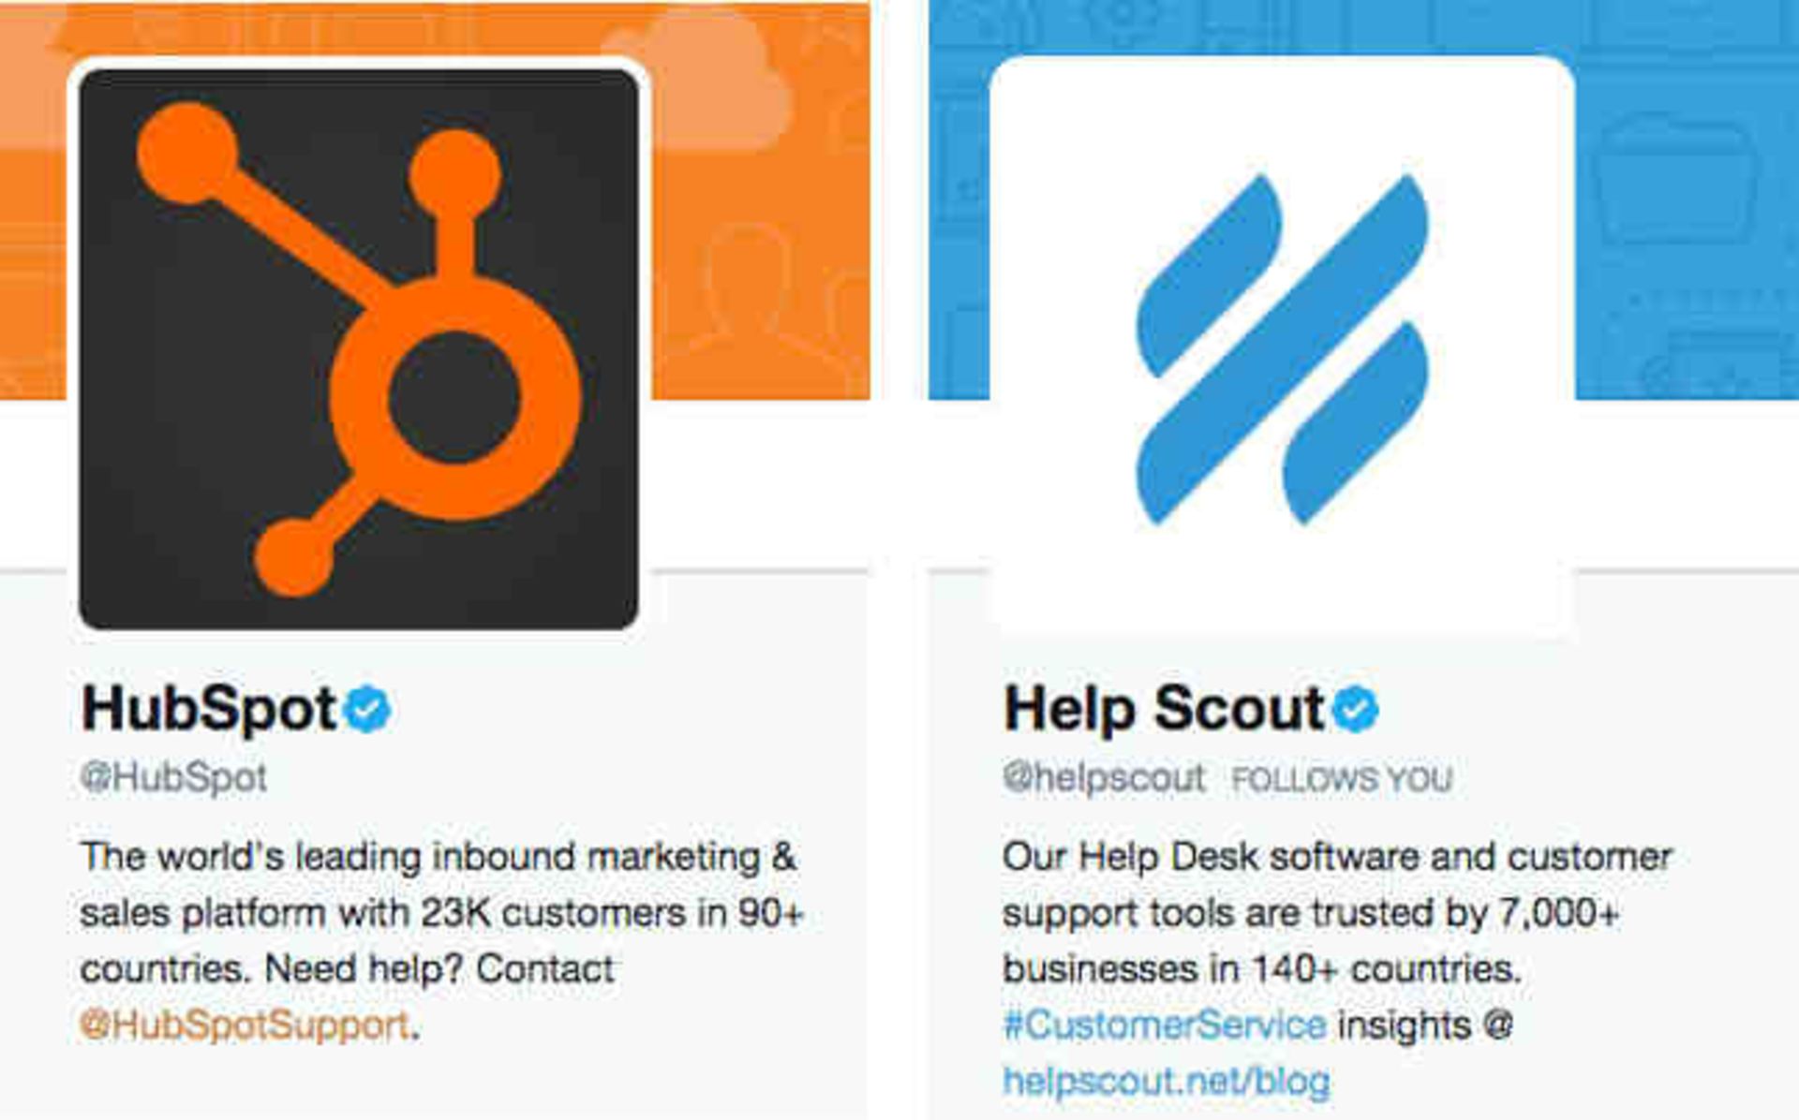Click the word insights in Help Scout bio
The image size is (1799, 1120).
point(1405,1025)
